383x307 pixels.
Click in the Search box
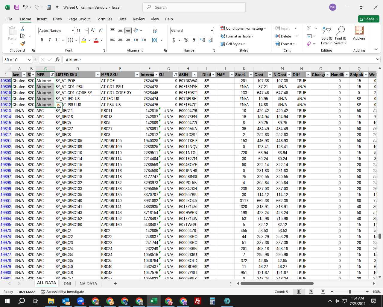point(194,7)
